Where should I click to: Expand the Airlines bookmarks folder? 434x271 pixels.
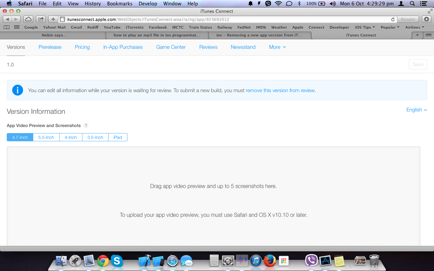(x=415, y=27)
